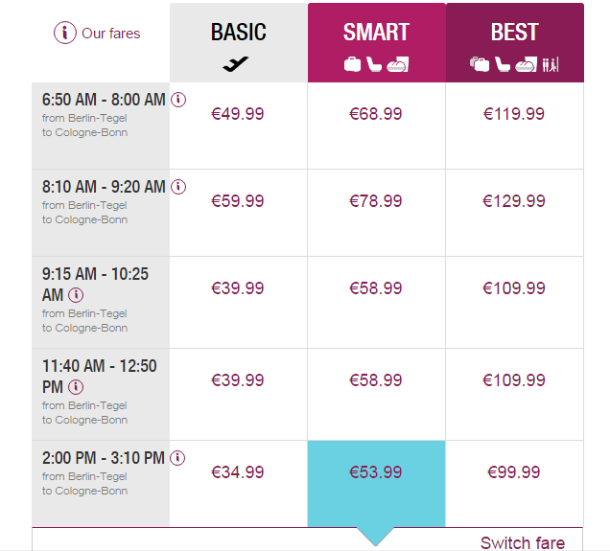Click the passengers icon under BEST
This screenshot has height=551, width=610.
tap(551, 64)
